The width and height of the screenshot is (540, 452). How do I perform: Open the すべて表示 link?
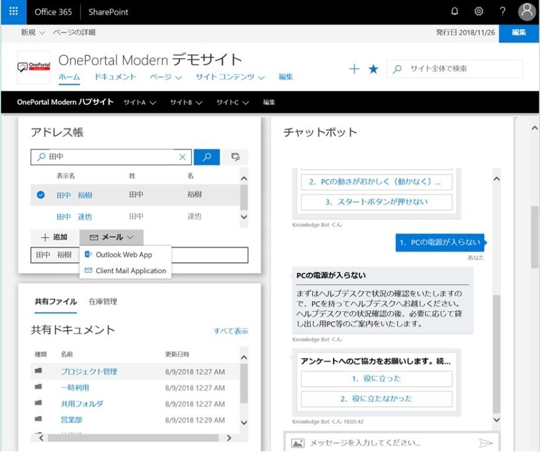[231, 331]
